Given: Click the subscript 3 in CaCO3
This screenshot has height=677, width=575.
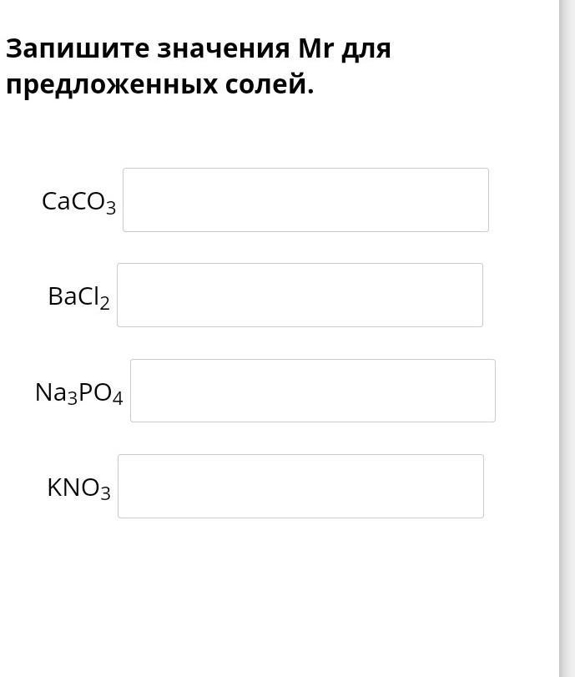Looking at the screenshot, I should click(x=110, y=208).
